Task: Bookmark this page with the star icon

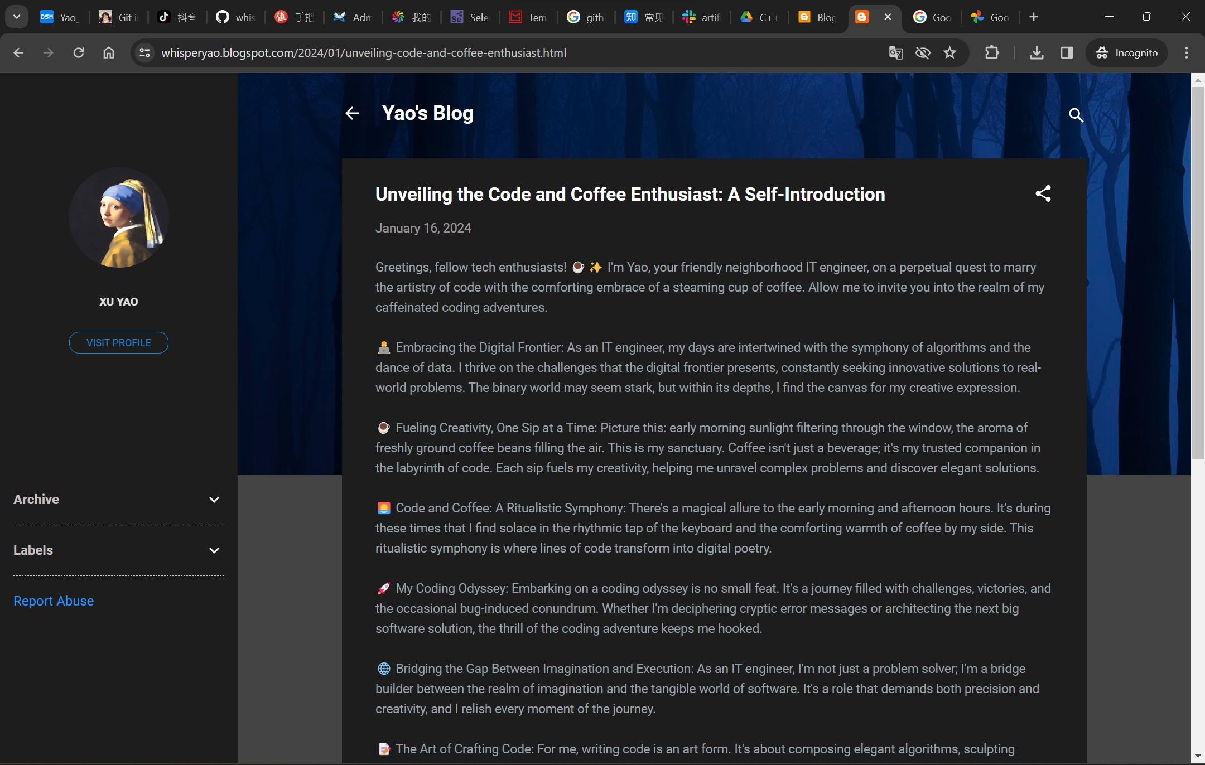Action: pyautogui.click(x=949, y=53)
